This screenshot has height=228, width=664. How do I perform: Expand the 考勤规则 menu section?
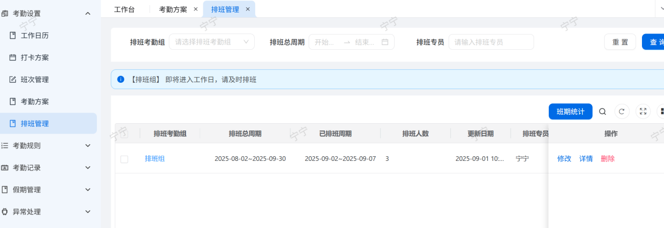tap(47, 146)
